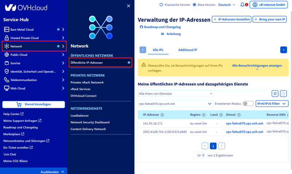Select Klassische Version radio button

pos(161,5)
